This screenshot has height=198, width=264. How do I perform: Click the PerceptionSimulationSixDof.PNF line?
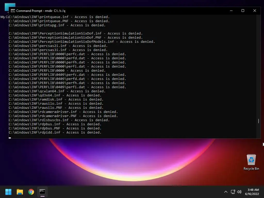pyautogui.click(x=76, y=38)
